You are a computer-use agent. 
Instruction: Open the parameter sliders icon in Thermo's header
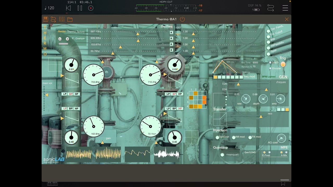pyautogui.click(x=62, y=19)
